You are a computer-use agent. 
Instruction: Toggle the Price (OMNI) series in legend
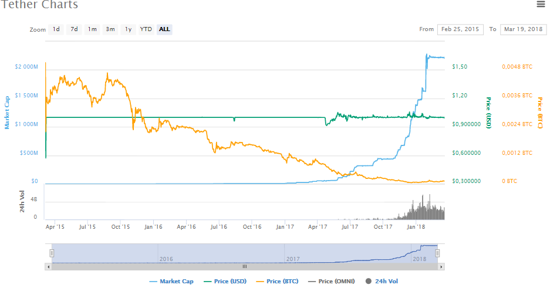point(332,281)
